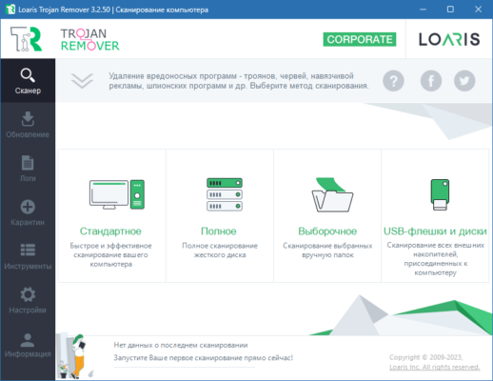Maximize the Loaris Trojan Remover window
The width and height of the screenshot is (493, 381).
(450, 10)
